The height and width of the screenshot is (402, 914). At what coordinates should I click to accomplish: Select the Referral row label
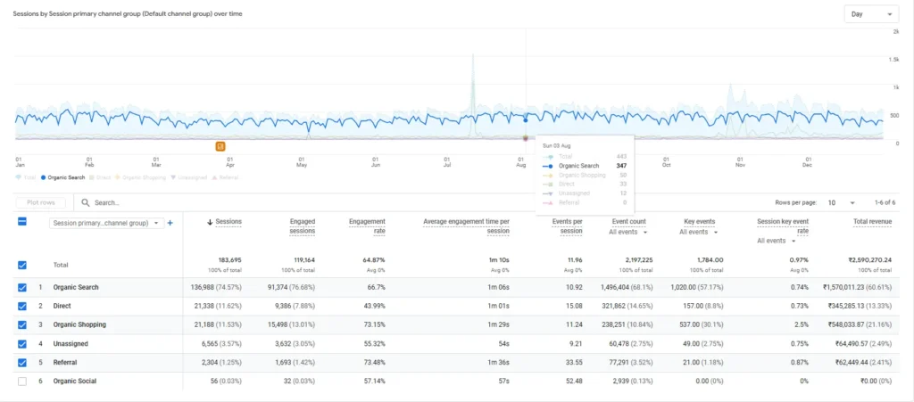64,363
